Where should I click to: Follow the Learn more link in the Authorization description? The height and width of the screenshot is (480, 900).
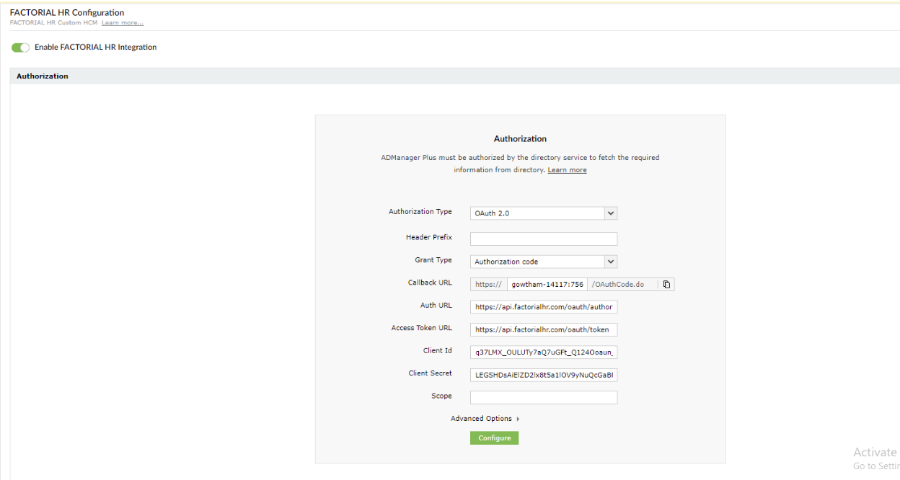(x=567, y=170)
